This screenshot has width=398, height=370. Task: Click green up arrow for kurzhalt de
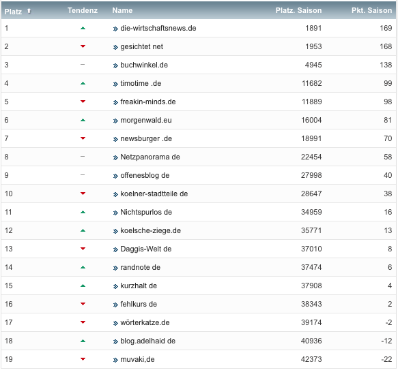[83, 286]
